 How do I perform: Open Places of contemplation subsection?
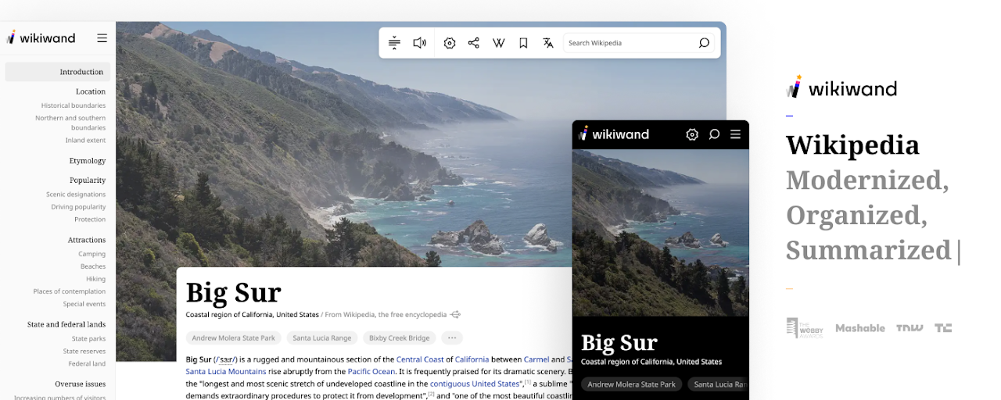[70, 291]
